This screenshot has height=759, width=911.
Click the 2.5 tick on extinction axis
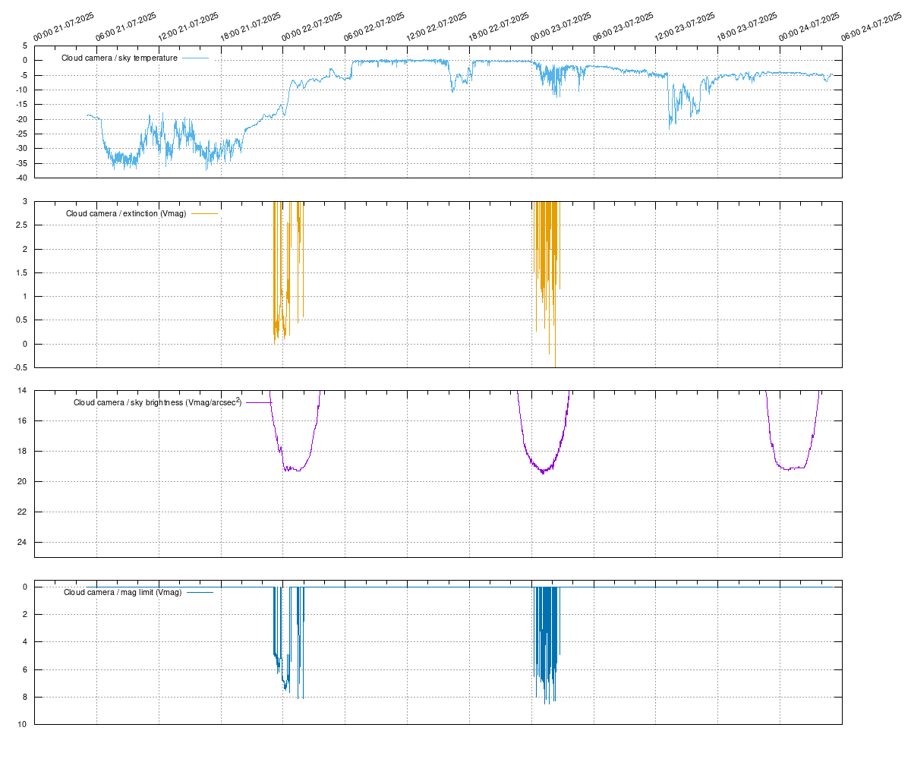21,225
